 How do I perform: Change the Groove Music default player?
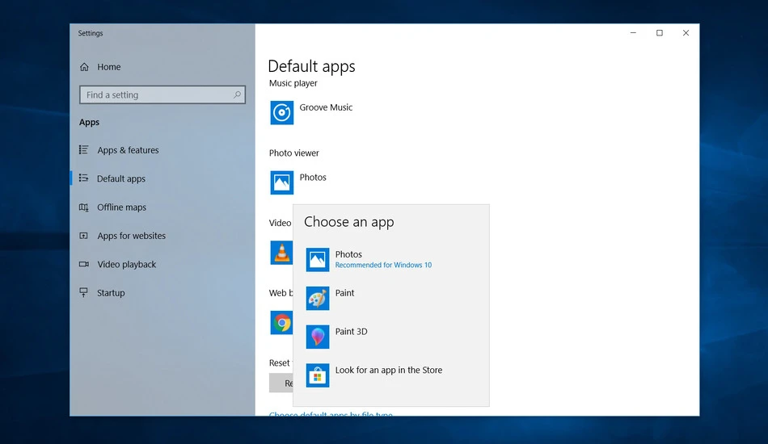click(326, 107)
